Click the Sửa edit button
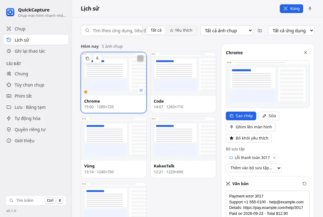Image resolution: width=323 pixels, height=217 pixels. click(269, 116)
